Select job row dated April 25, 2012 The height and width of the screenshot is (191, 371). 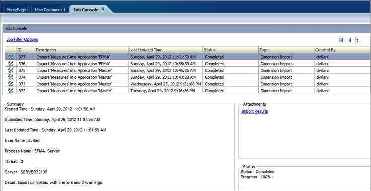[x=188, y=84]
